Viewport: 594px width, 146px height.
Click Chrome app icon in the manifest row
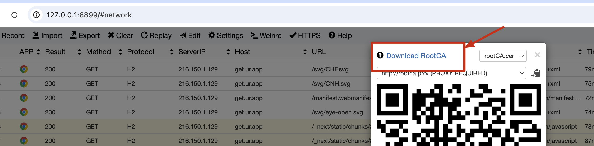[24, 98]
